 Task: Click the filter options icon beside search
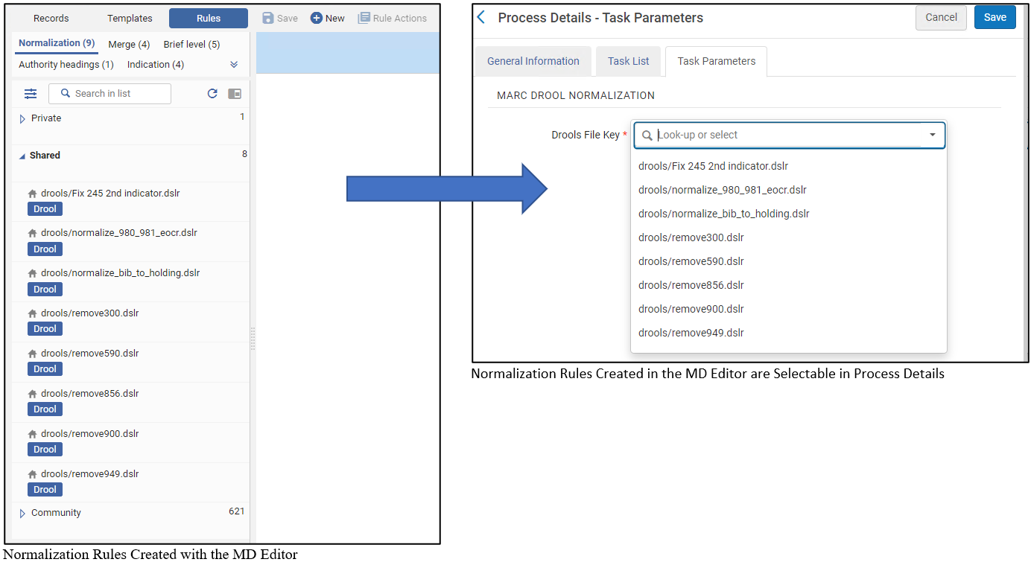click(31, 94)
